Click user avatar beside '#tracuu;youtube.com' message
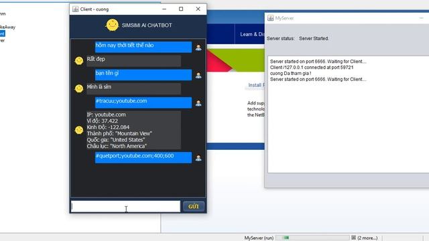429x241 pixels. (198, 103)
